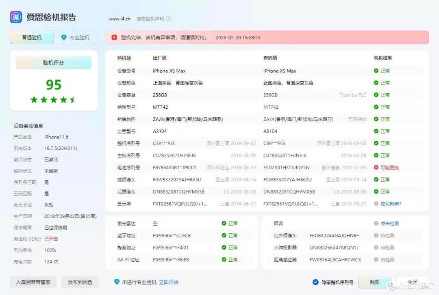This screenshot has width=439, height=295.
Task: Click the timestamp 2026-05-20 16:58:53
Action: click(x=238, y=37)
